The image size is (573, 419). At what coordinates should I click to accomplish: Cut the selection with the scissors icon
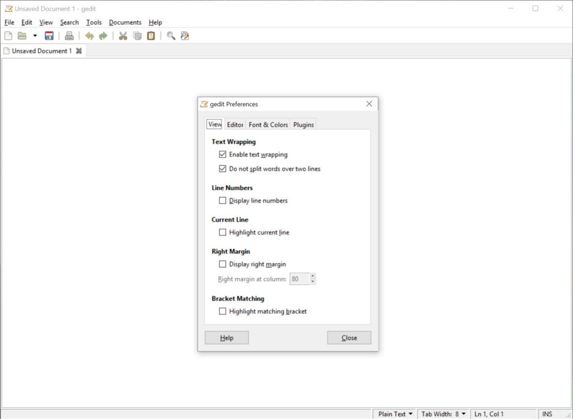pos(123,36)
